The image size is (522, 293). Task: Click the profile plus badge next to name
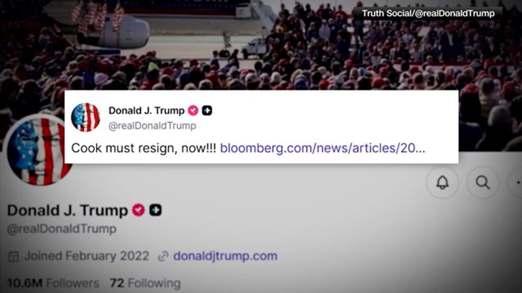(155, 210)
